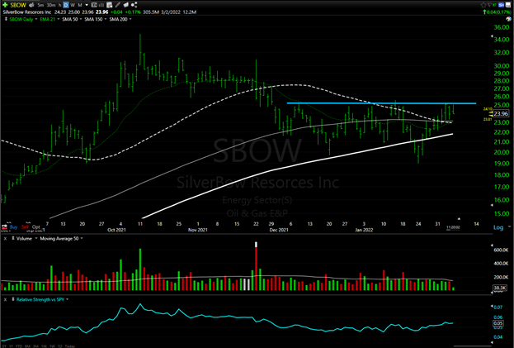
Task: Switch to the hourly timeframe
Action: [x=59, y=5]
